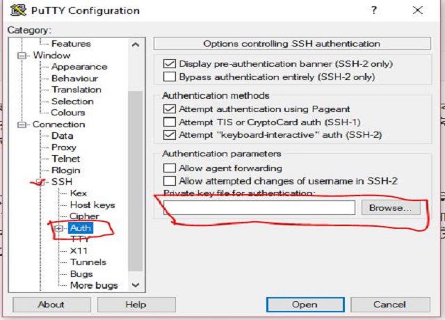Screen dimensions: 445x320
Task: Select Rlogin category
Action: coord(66,170)
